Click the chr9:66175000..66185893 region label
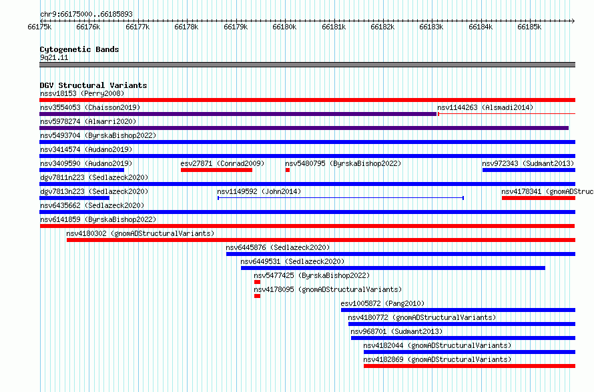 (x=86, y=14)
